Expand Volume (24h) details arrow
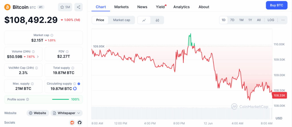This screenshot has height=127, width=292. point(38,57)
